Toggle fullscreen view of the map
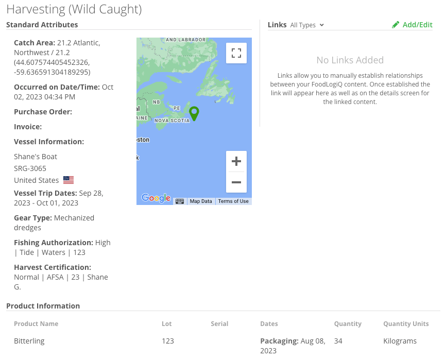Image resolution: width=446 pixels, height=360 pixels. (236, 53)
